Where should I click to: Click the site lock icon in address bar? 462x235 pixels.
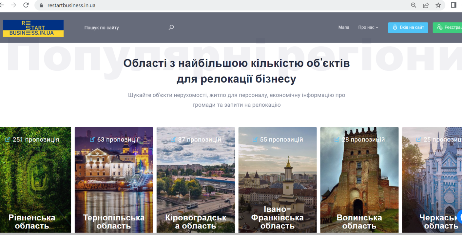(x=41, y=6)
